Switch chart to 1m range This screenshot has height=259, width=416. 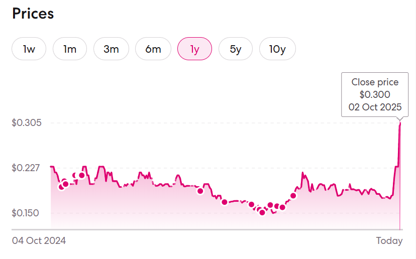point(70,49)
